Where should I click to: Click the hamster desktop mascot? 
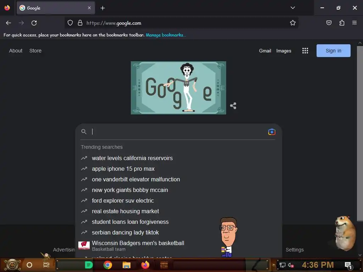(345, 233)
